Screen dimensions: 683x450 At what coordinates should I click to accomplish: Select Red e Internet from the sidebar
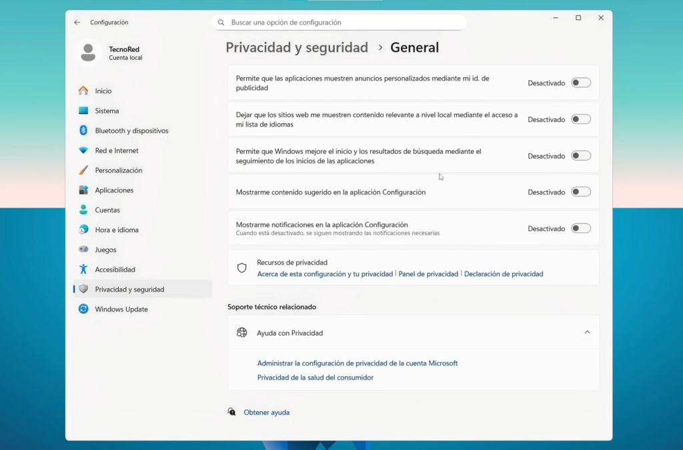click(x=87, y=150)
